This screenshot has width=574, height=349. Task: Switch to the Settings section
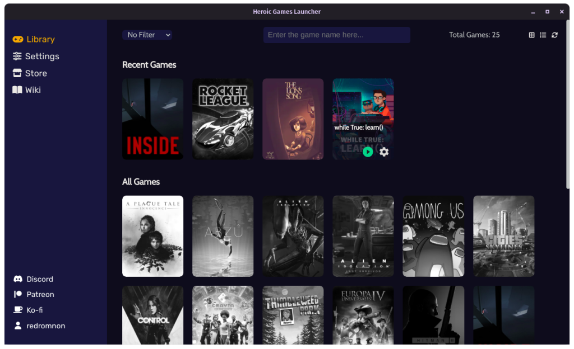(36, 56)
